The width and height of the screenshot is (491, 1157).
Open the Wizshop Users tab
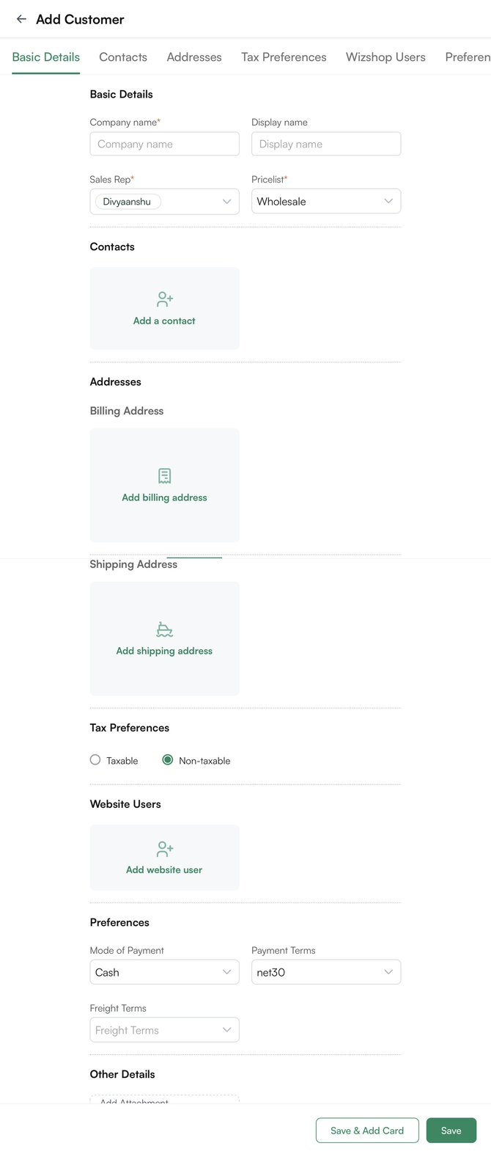click(x=385, y=56)
